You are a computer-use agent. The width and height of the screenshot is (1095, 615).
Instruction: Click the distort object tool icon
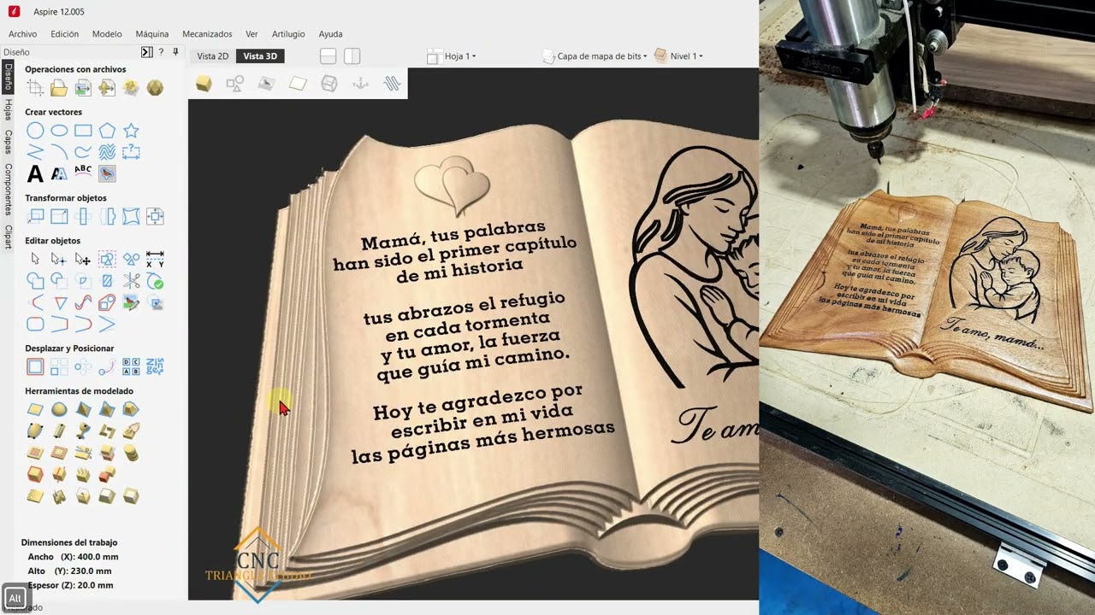[131, 216]
